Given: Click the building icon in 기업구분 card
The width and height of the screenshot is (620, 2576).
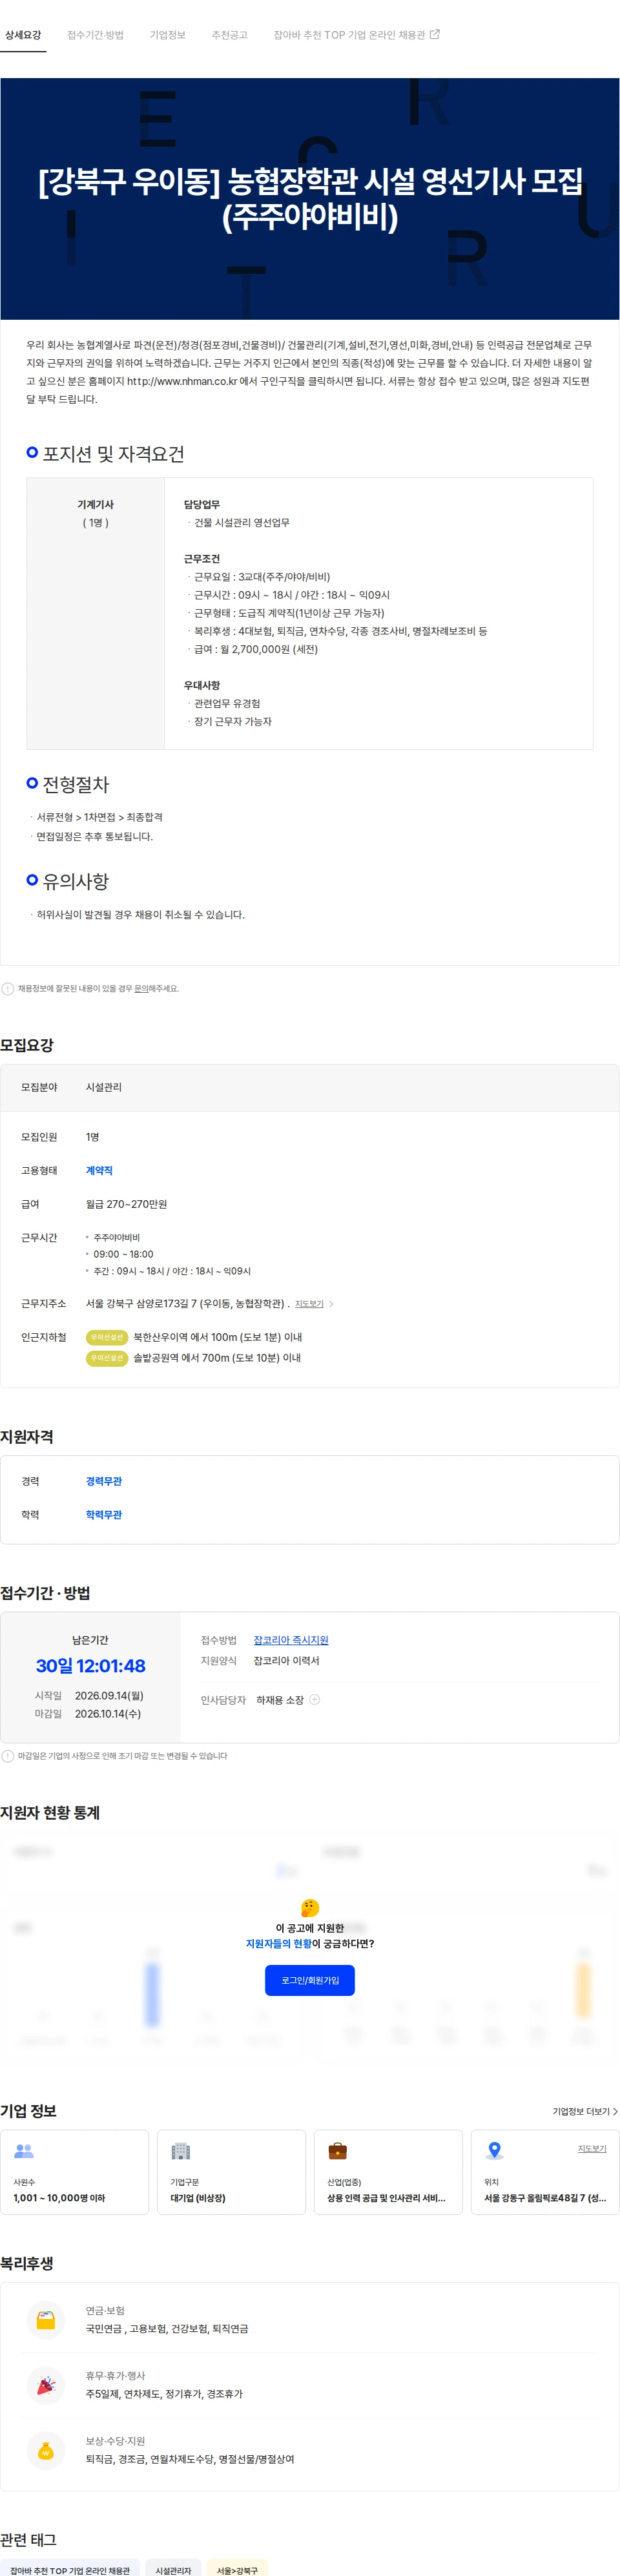Looking at the screenshot, I should 181,2150.
